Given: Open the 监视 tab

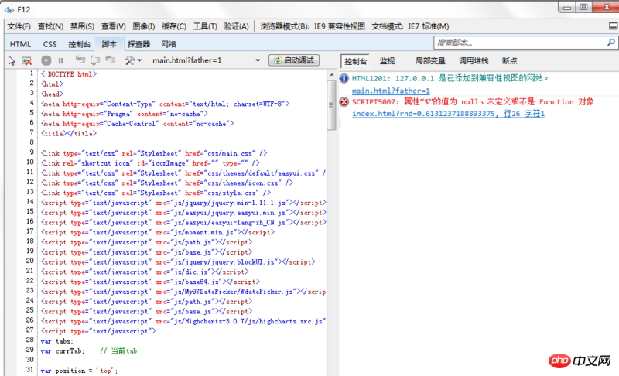Looking at the screenshot, I should [x=388, y=61].
